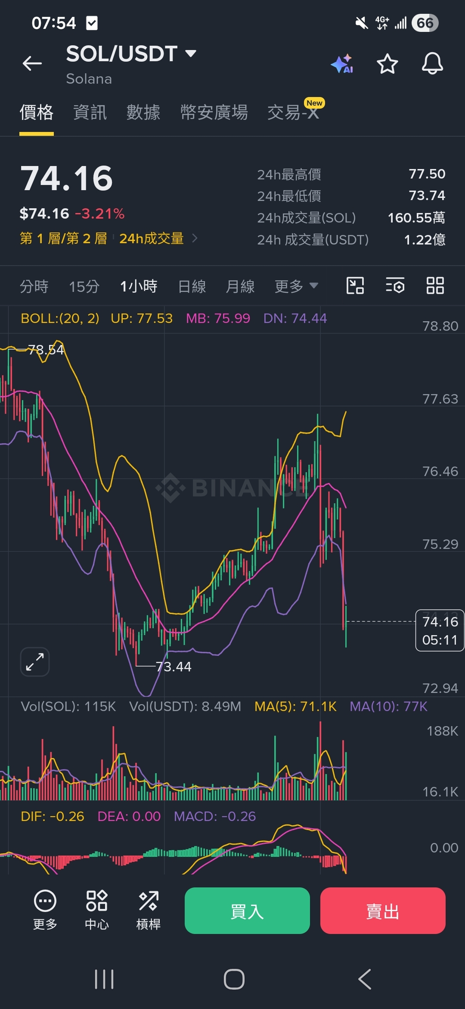Select the 日線 timeframe

point(192,286)
